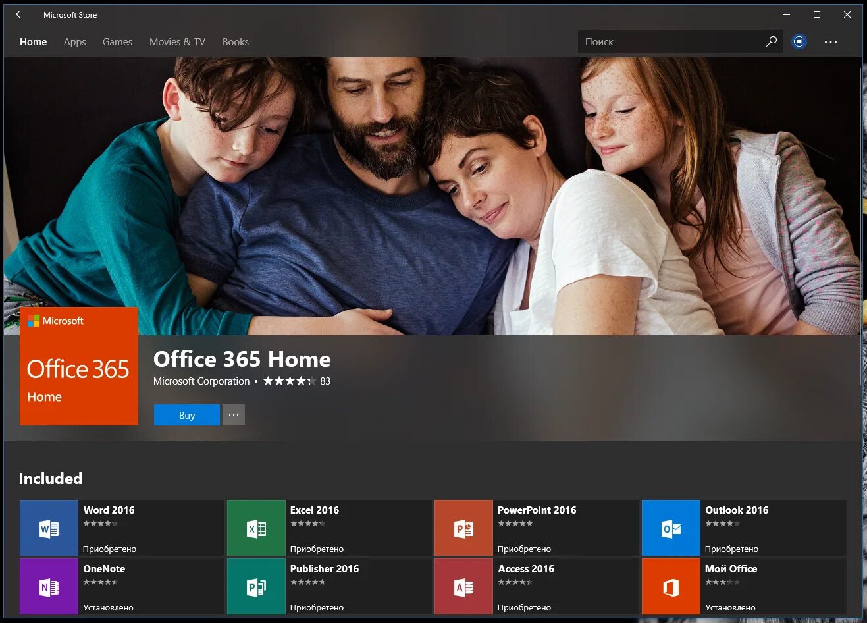Switch to the Games tab
The image size is (867, 623).
(x=117, y=41)
